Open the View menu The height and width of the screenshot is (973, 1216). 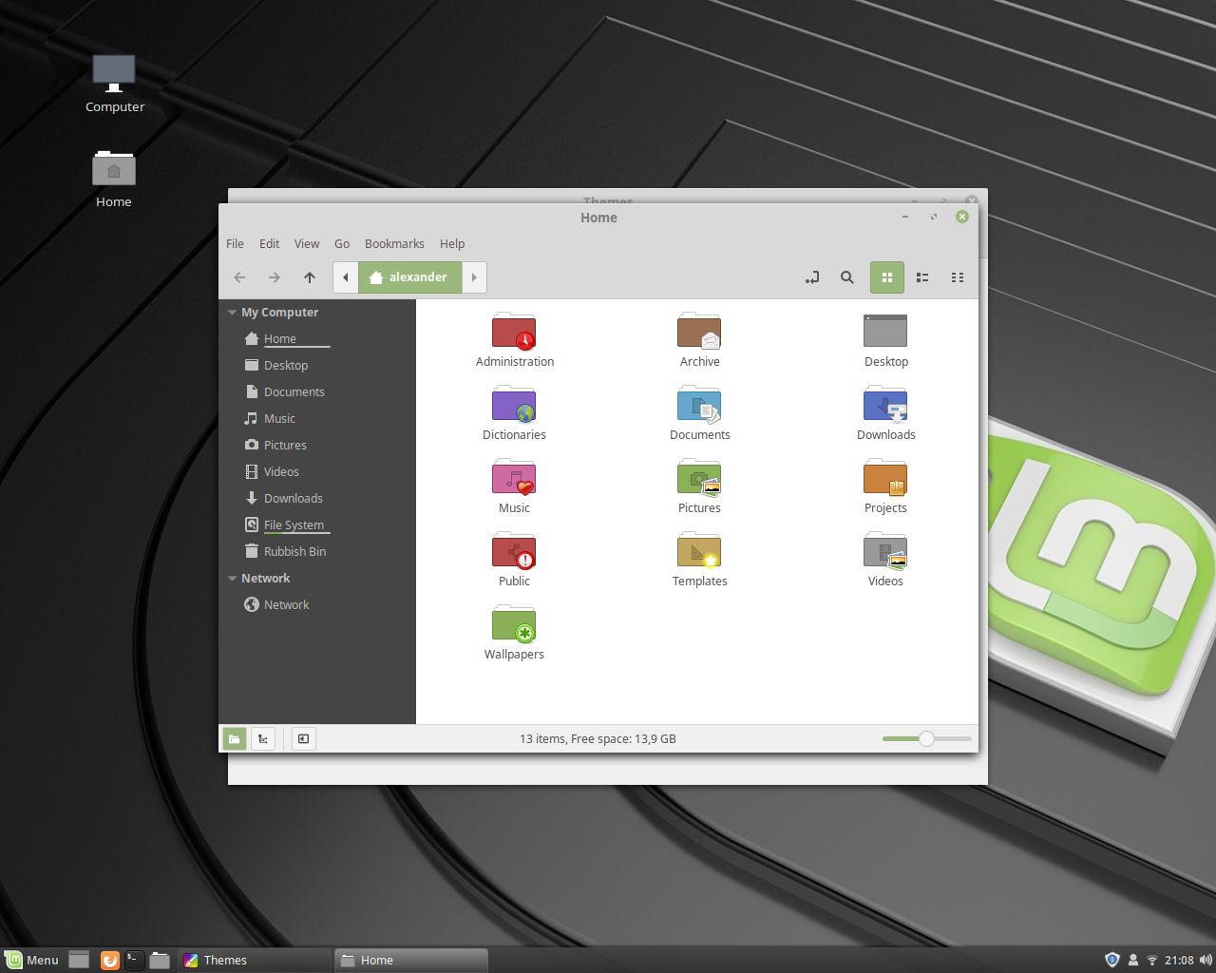tap(307, 244)
